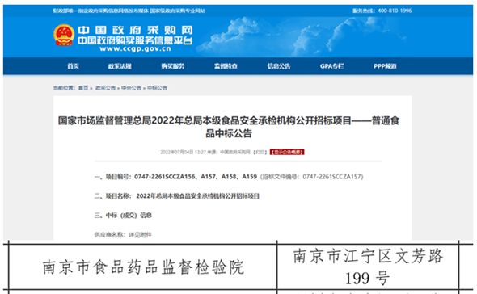Click the 中标公告 article headline
The width and height of the screenshot is (477, 294).
229,127
